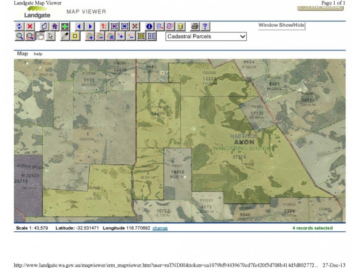Select the hand pan tool
Screen dimensions: 357x268
[x=40, y=37]
